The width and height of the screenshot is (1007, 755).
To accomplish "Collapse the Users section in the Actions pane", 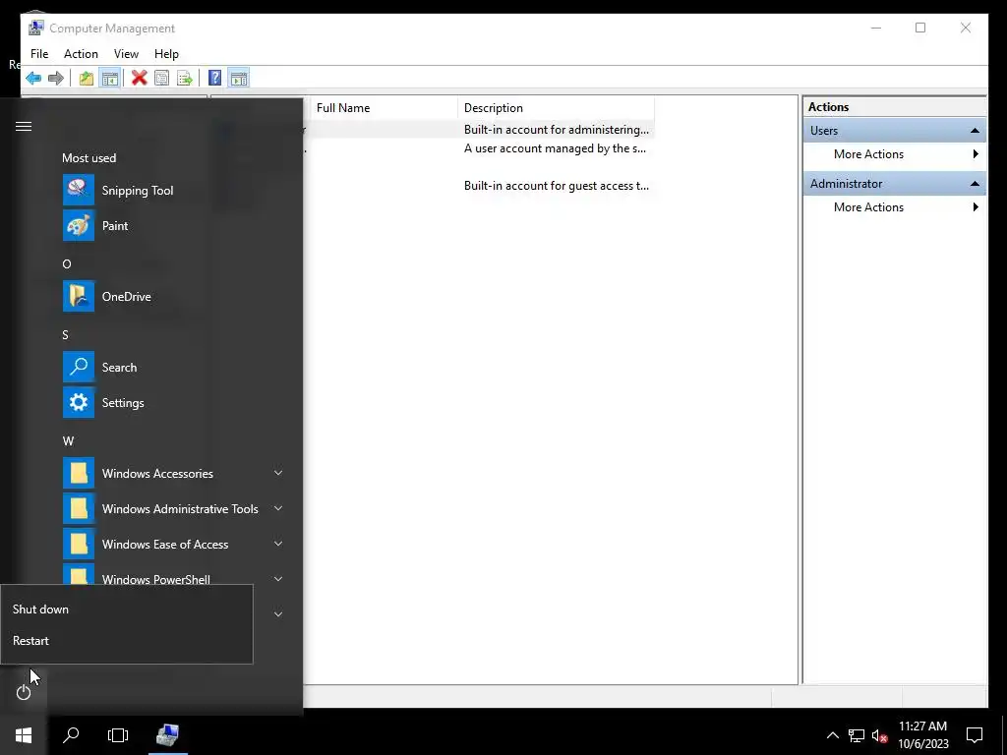I will [975, 131].
